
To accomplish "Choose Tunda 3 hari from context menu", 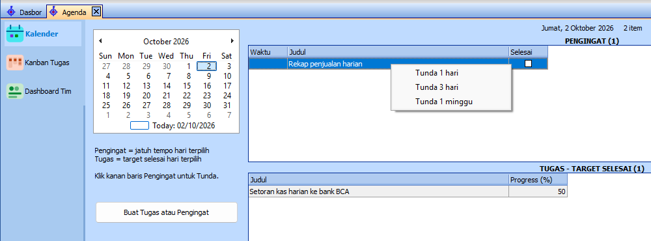I will [451, 87].
